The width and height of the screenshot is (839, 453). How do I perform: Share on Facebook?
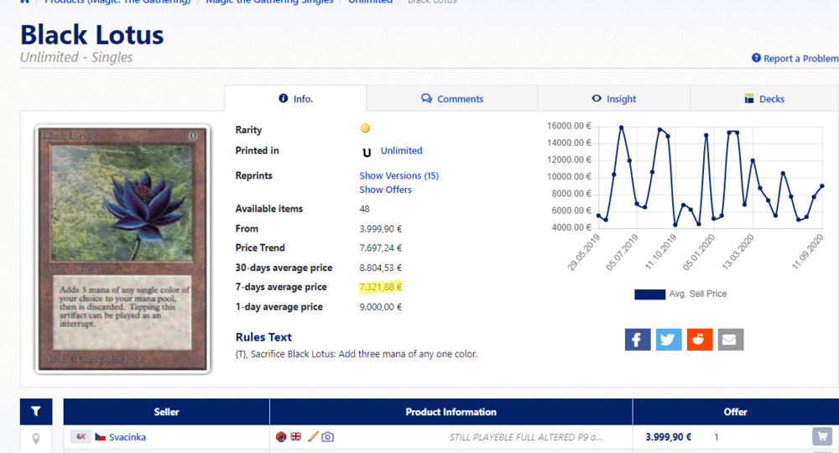coord(638,339)
